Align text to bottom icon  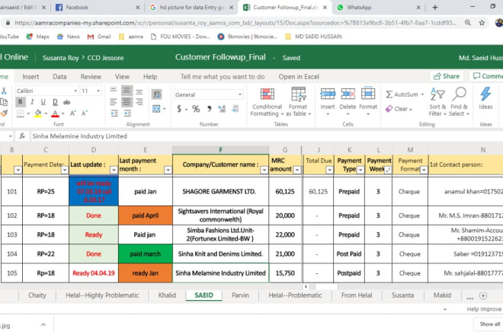139,91
